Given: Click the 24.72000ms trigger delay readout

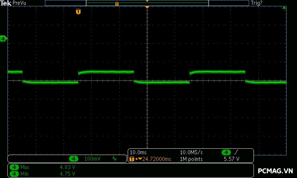Looking at the screenshot, I should [156, 159].
